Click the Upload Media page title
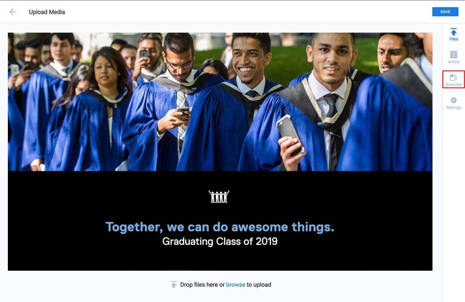The width and height of the screenshot is (465, 302). click(47, 12)
